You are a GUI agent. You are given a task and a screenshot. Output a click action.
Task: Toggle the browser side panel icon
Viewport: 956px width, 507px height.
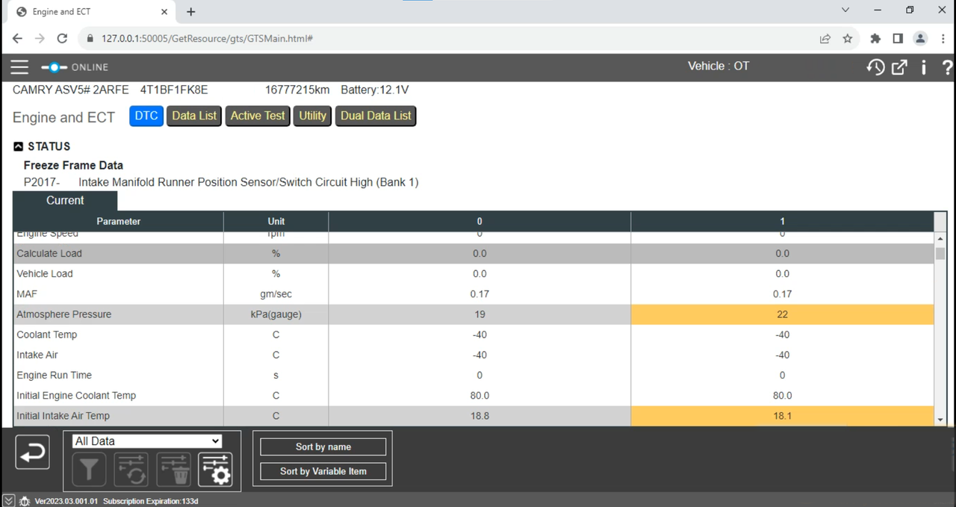(x=898, y=38)
